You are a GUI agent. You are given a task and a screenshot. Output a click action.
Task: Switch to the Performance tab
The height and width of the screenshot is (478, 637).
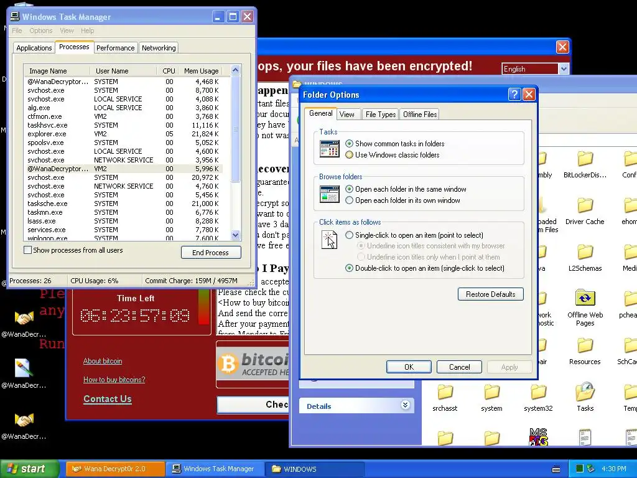coord(115,48)
